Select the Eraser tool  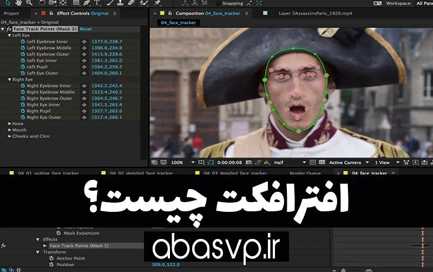131,3
